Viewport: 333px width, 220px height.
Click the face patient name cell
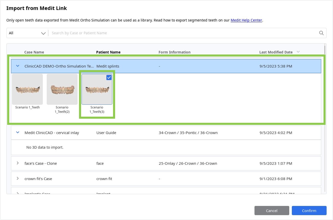100,163
